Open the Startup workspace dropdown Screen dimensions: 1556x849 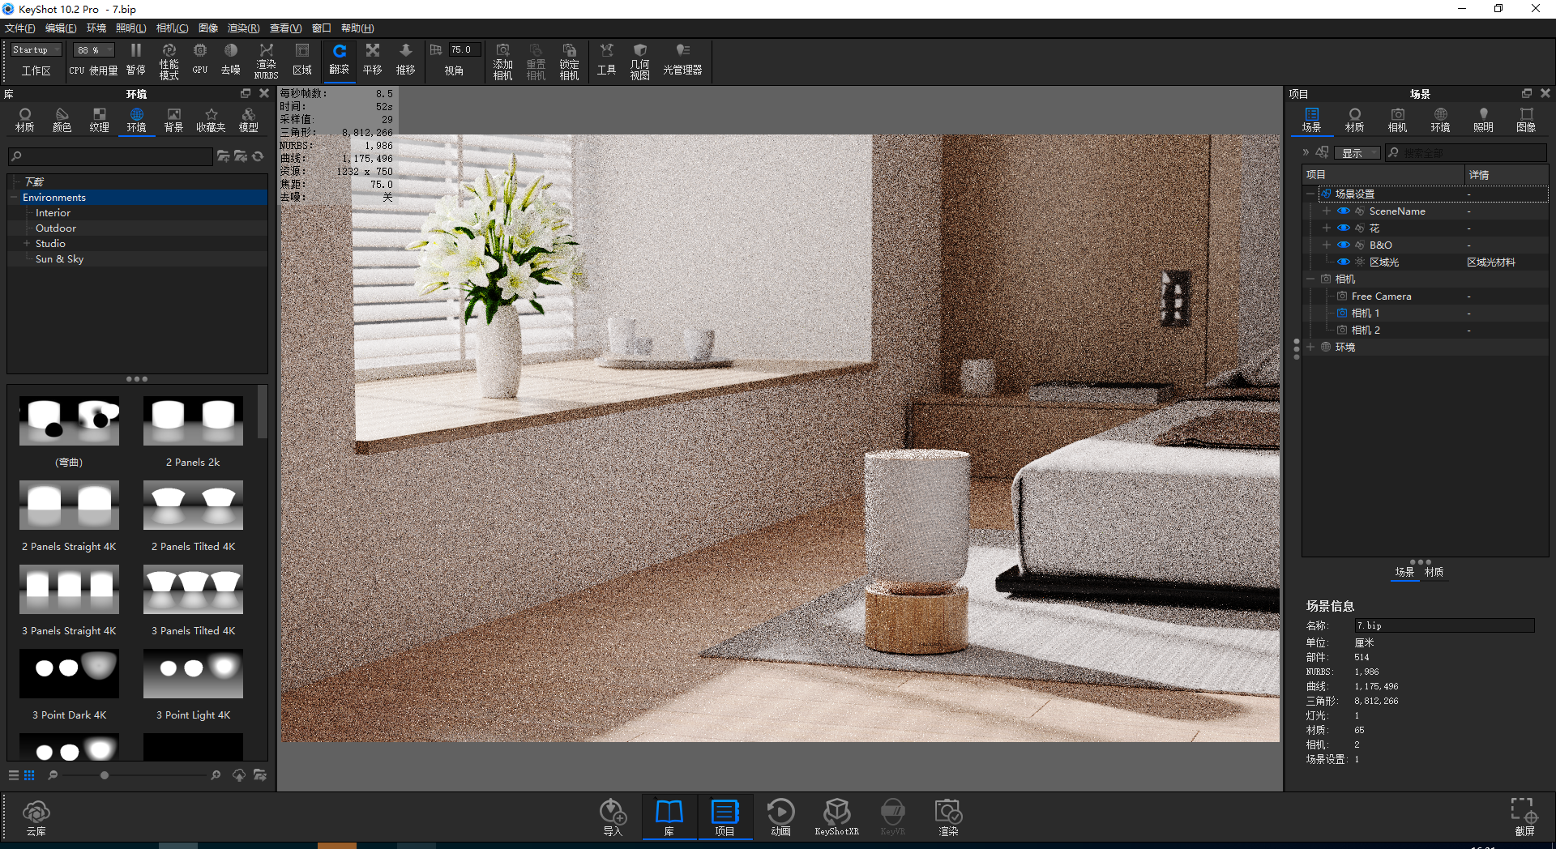pos(36,50)
